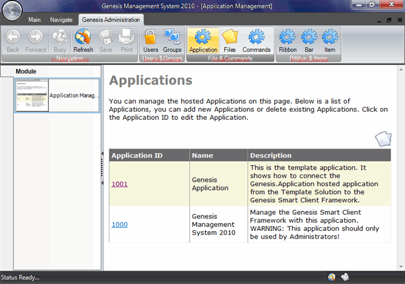Click the white status bar icon
405x284 pixels.
345,277
